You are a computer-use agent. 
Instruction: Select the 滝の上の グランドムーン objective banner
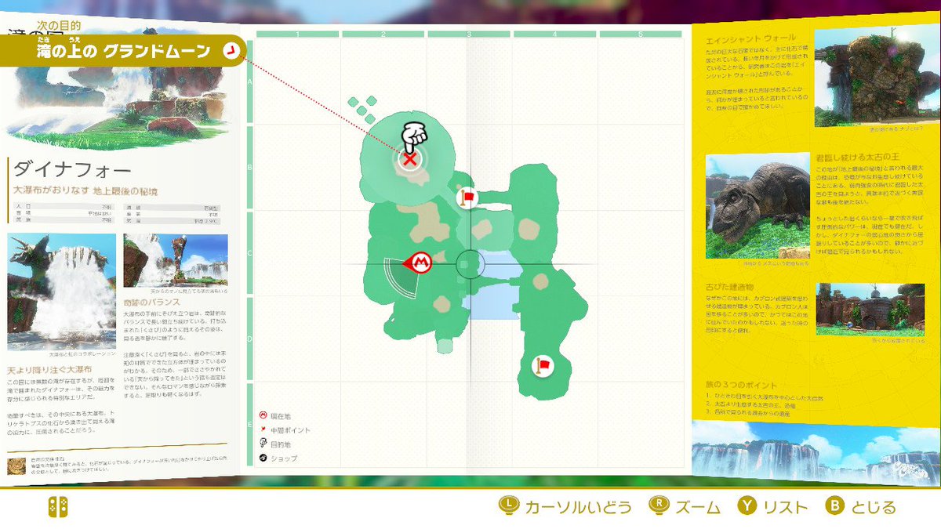pyautogui.click(x=122, y=51)
